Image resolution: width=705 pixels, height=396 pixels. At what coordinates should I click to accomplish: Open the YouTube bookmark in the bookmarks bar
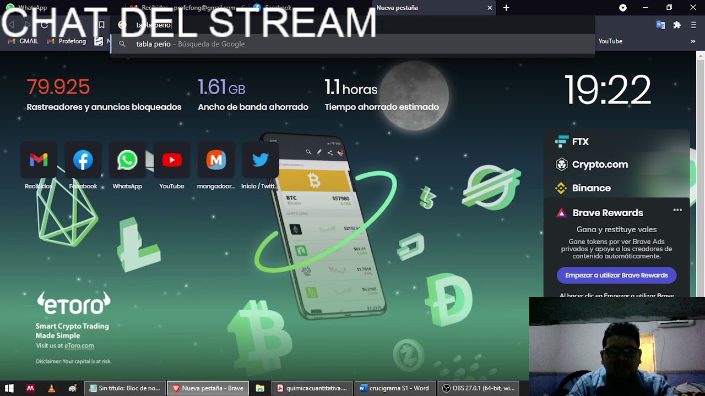coord(610,41)
